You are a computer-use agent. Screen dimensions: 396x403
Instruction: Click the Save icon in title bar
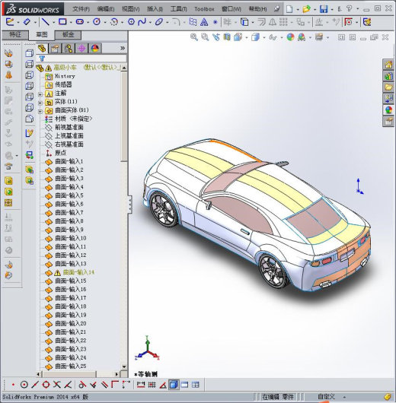pyautogui.click(x=324, y=9)
